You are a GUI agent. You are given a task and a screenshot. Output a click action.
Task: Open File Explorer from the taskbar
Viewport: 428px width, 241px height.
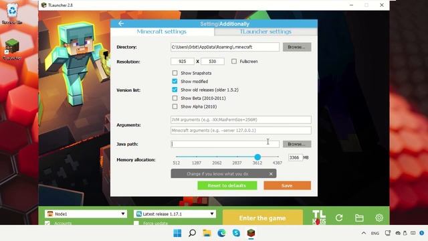[x=207, y=233]
